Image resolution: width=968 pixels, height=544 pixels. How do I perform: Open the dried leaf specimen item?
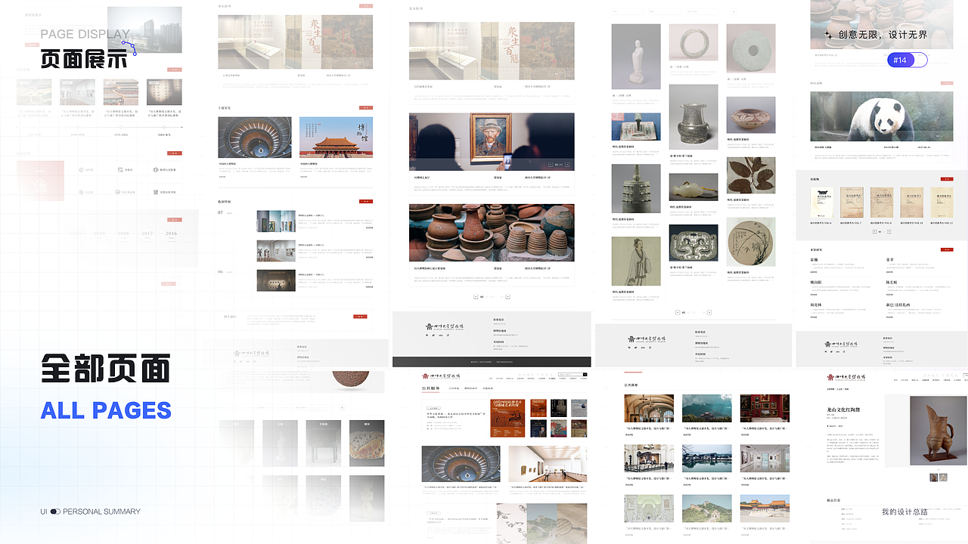751,175
